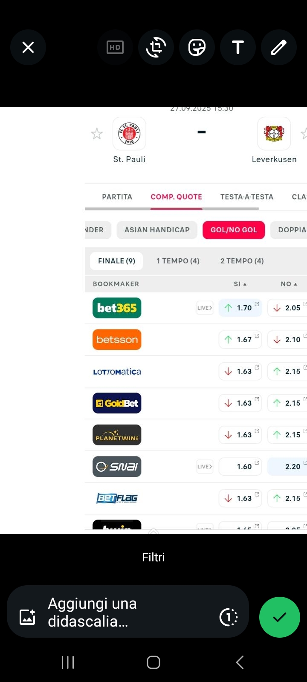Tap the crop and rotate icon
The height and width of the screenshot is (682, 307).
coord(156,47)
